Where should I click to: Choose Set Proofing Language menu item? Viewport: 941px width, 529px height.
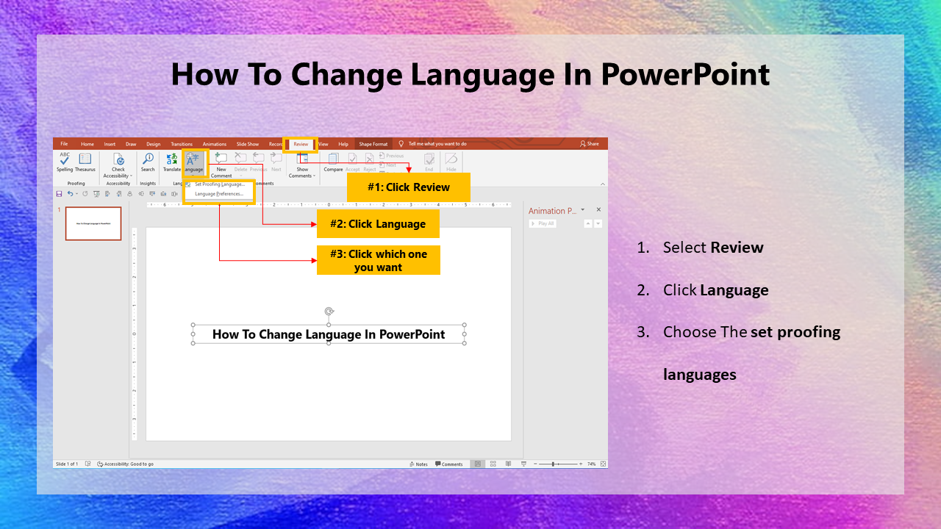(x=218, y=184)
